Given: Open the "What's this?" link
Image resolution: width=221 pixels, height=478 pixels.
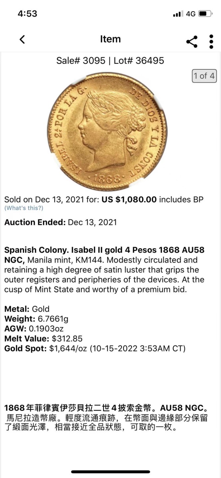Looking at the screenshot, I should [x=24, y=208].
